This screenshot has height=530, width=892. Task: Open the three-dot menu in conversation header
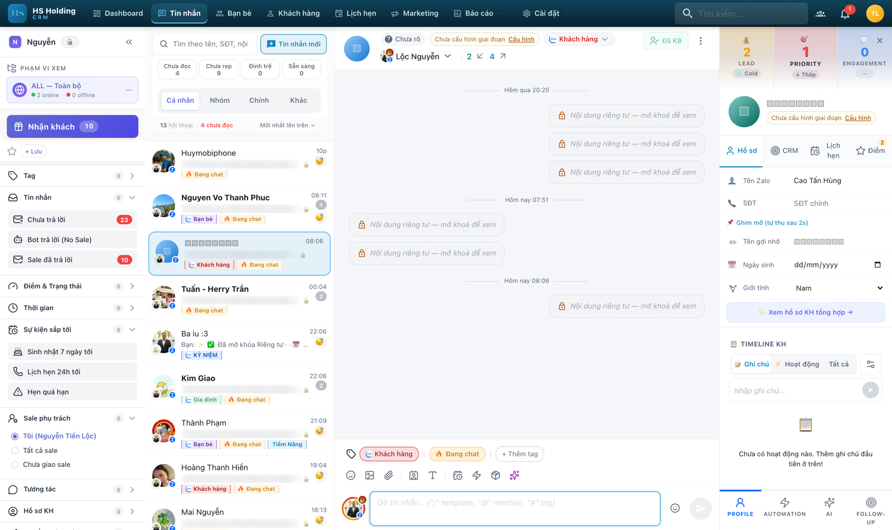(x=701, y=41)
